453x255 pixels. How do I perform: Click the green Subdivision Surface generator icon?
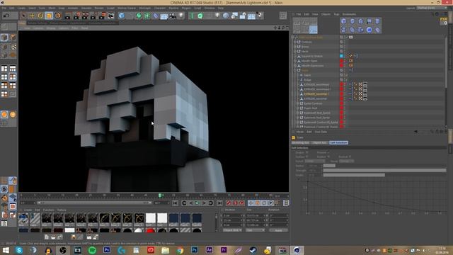[139, 16]
